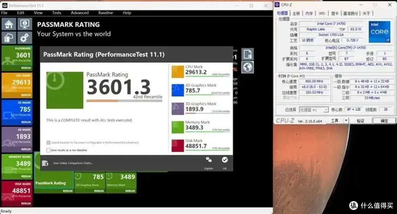Switch to the 主板 tab in CPU-Z

coord(296,14)
